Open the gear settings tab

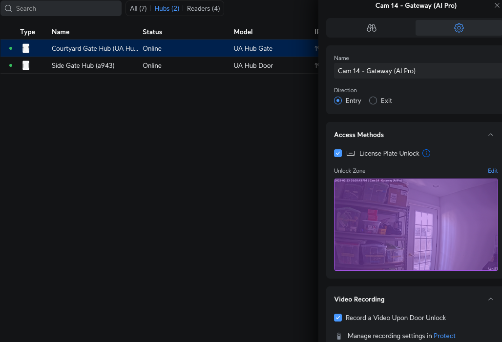click(x=459, y=28)
